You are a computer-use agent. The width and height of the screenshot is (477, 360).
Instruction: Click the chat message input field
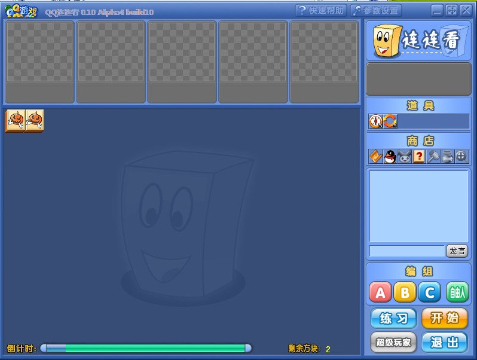(407, 251)
